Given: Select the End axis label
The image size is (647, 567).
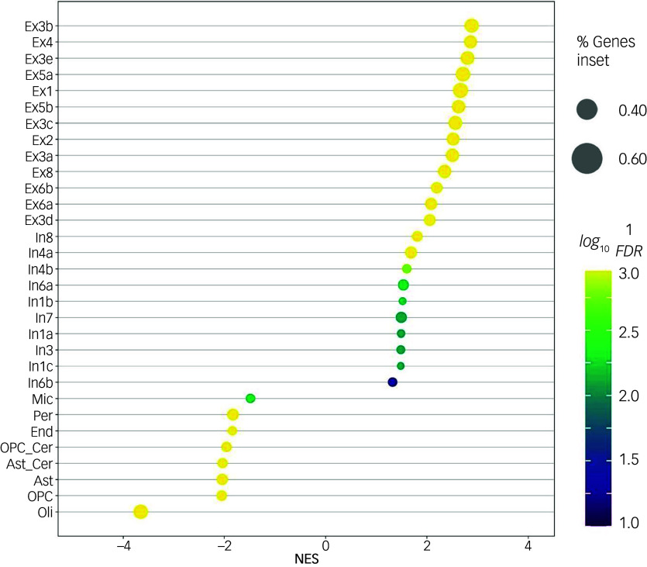Looking at the screenshot, I should (42, 431).
